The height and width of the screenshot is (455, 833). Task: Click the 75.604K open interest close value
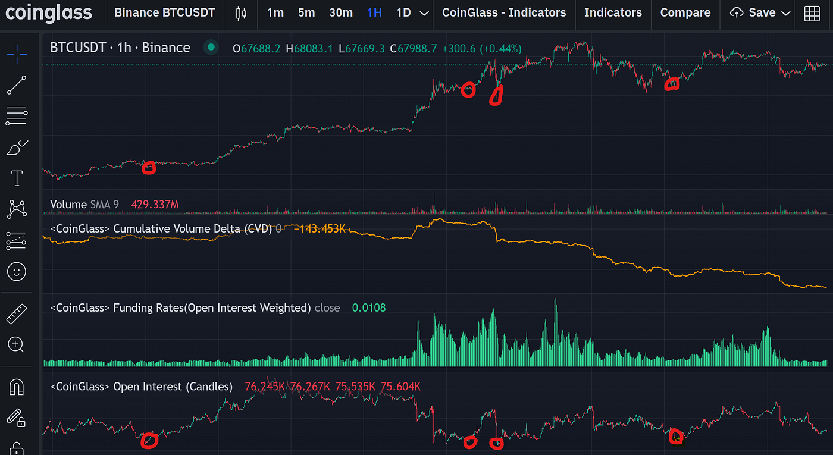(400, 387)
